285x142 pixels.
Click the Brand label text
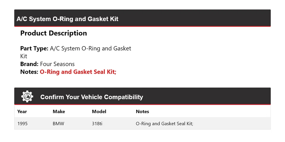click(x=29, y=64)
